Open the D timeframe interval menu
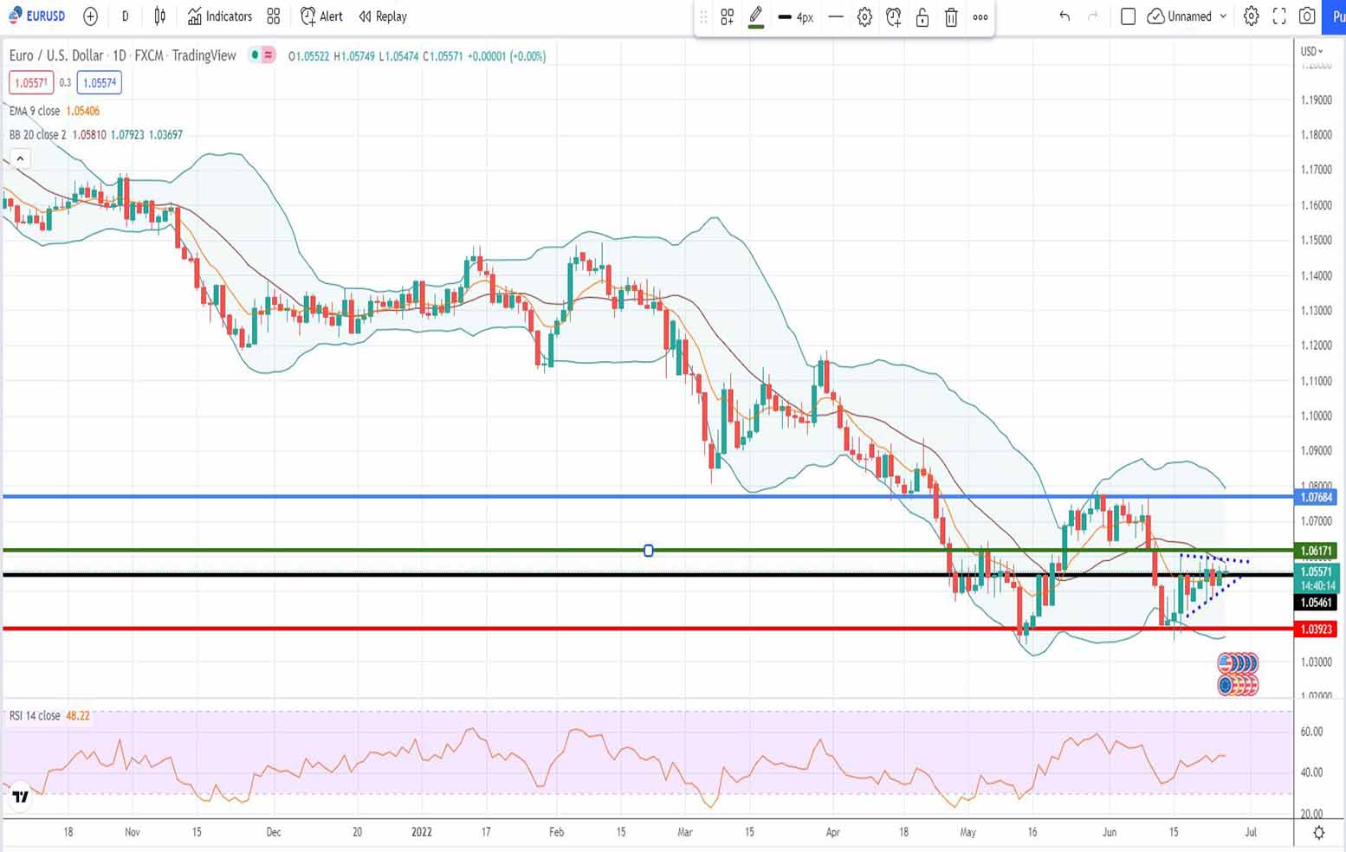This screenshot has width=1346, height=852. pos(126,16)
